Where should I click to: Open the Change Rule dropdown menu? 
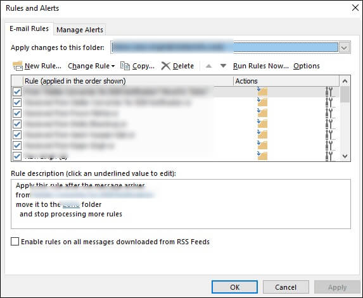click(91, 66)
